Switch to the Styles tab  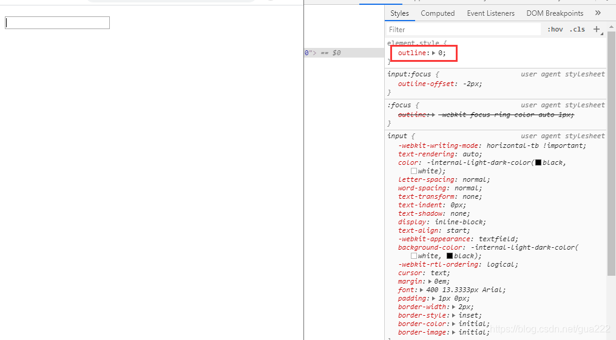pos(399,13)
